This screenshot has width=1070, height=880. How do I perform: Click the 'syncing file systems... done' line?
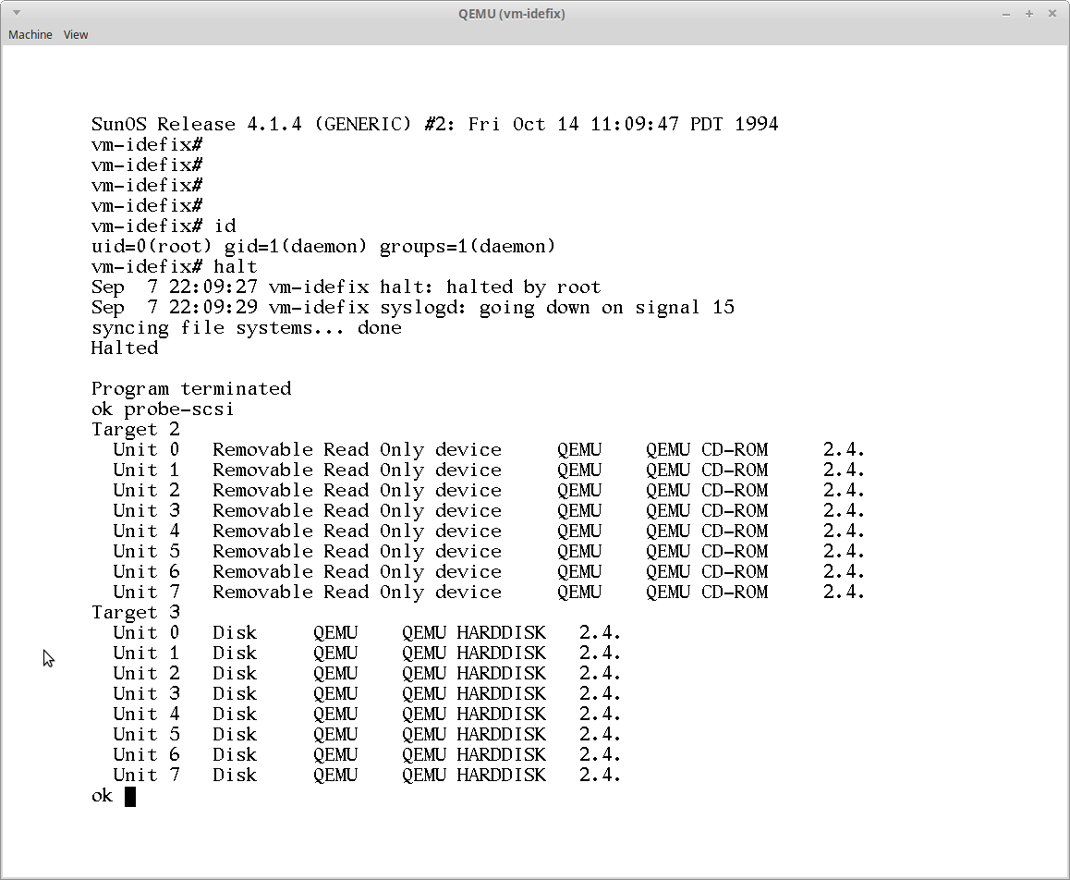coord(247,328)
